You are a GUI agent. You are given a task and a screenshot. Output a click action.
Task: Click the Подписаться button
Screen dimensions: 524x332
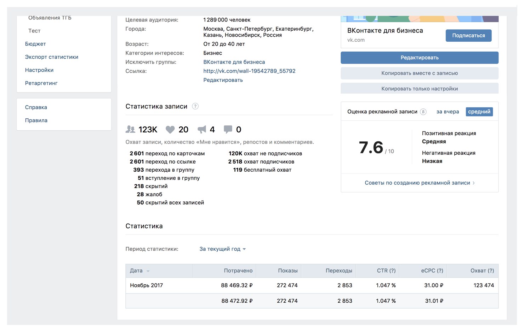468,35
